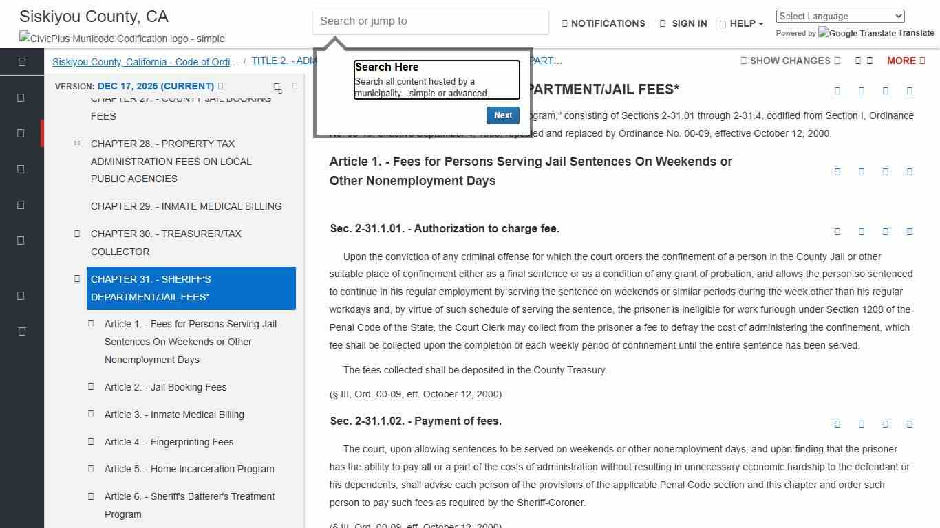Expand the CHAPTER 30 Treasurer/Tax Collector node
940x528 pixels.
pos(77,234)
